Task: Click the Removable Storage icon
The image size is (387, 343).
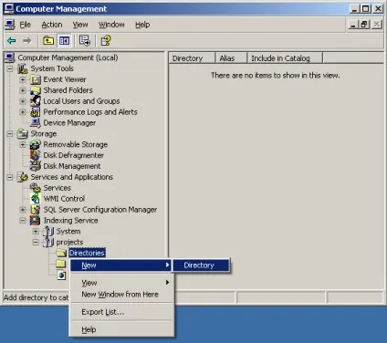Action: pos(36,144)
